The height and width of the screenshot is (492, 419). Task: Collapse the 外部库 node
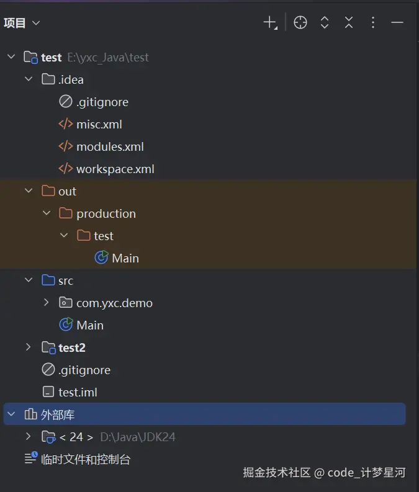pyautogui.click(x=11, y=414)
